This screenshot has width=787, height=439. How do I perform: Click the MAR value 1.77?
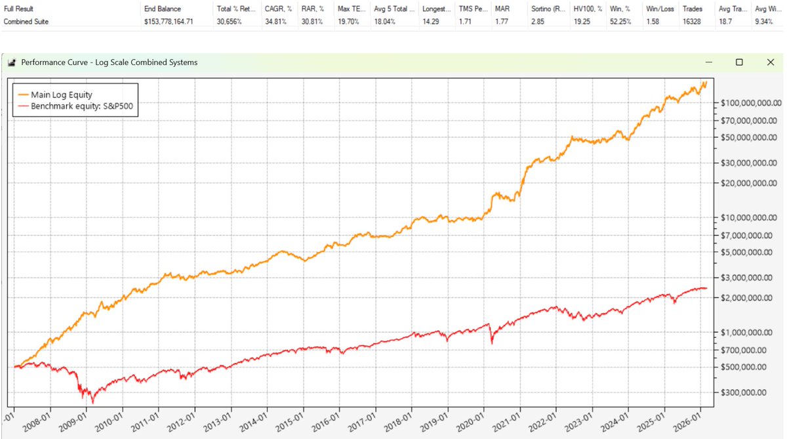pyautogui.click(x=503, y=22)
